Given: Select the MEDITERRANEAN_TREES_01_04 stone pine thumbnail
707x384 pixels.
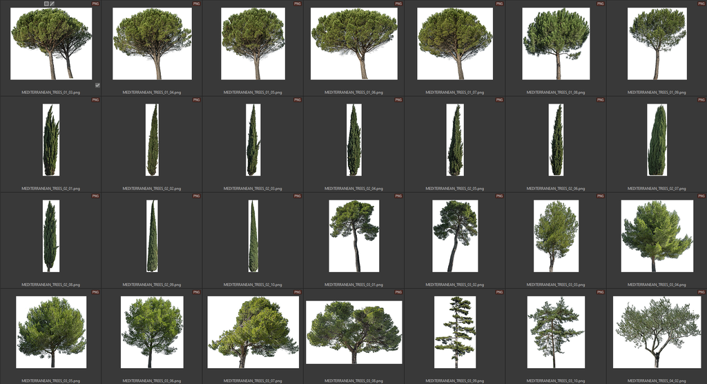Looking at the screenshot, I should tap(152, 44).
